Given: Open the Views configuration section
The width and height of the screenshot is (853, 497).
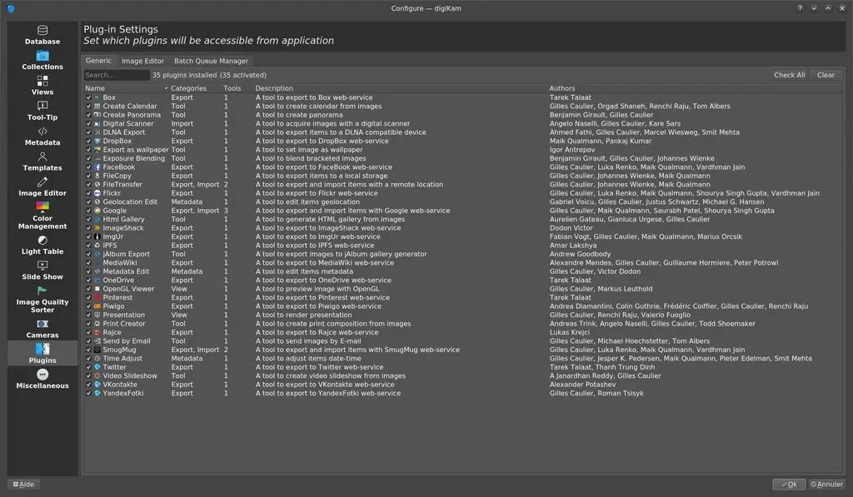Looking at the screenshot, I should pos(41,86).
